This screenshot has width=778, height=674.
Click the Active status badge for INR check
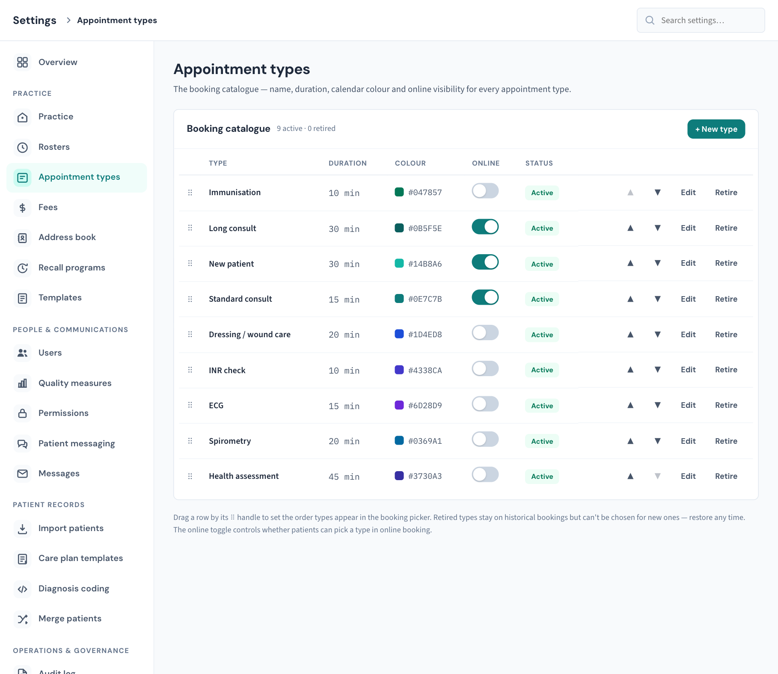[542, 370]
